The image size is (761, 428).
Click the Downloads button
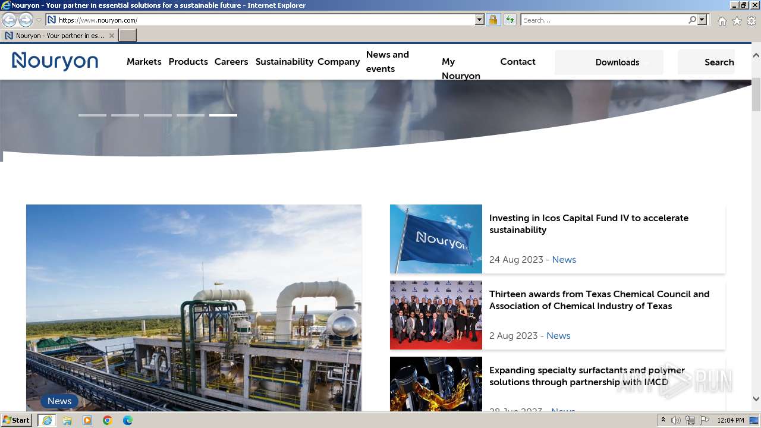click(609, 62)
